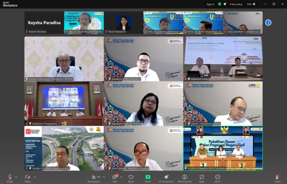The height and width of the screenshot is (184, 287).
Task: Start camera with the Video button
Action: tap(27, 178)
